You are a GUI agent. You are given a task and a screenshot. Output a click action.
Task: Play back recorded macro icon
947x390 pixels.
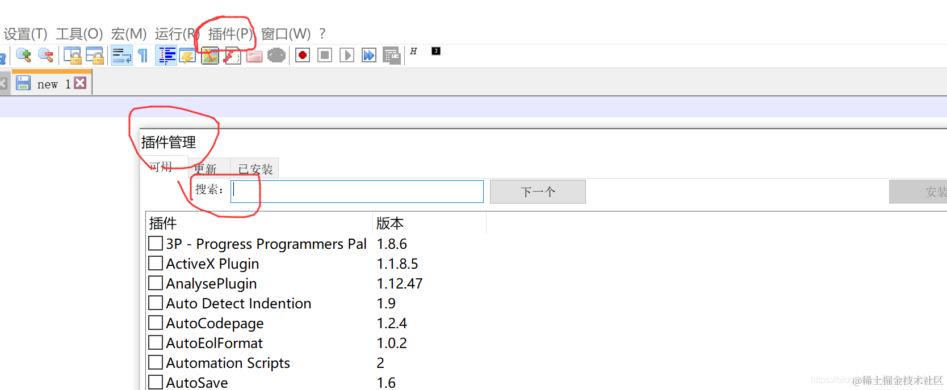347,55
